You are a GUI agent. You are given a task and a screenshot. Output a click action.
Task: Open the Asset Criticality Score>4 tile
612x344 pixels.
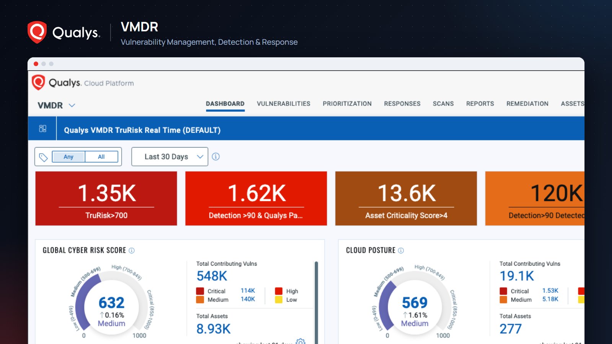tap(406, 198)
